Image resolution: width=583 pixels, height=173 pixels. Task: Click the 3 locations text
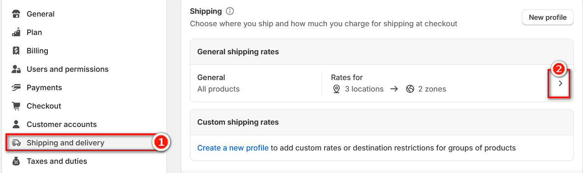tap(364, 89)
